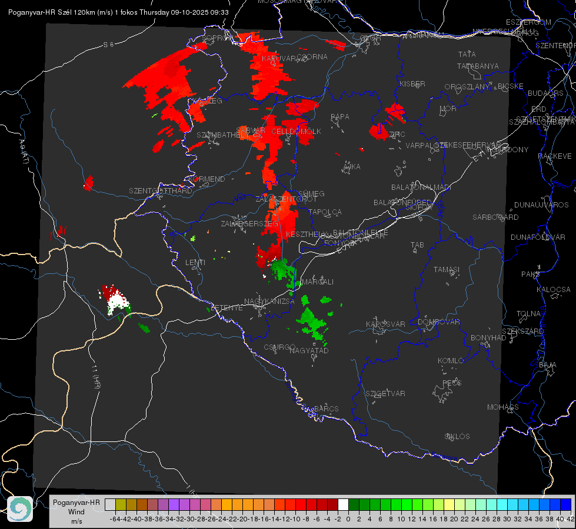The width and height of the screenshot is (576, 529).
Task: Click the KESZTHELY city label
Action: 307,234
